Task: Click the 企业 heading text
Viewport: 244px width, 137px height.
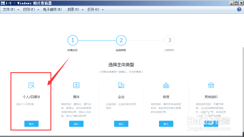Action: click(121, 97)
